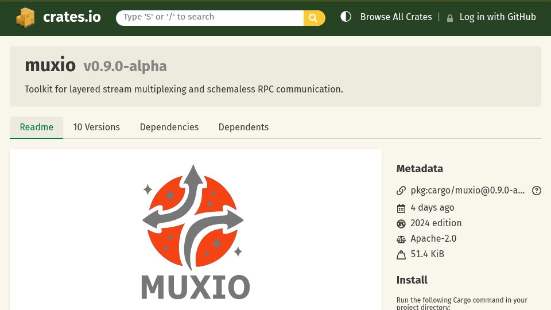This screenshot has height=310, width=551.
Task: Switch to the Dependencies tab
Action: point(169,127)
